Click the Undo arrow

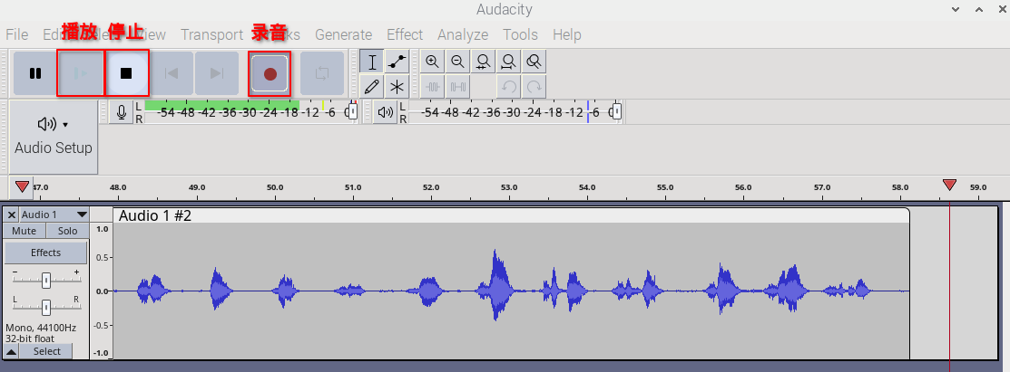coord(508,86)
